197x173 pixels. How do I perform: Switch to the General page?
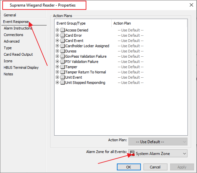pyautogui.click(x=10, y=15)
